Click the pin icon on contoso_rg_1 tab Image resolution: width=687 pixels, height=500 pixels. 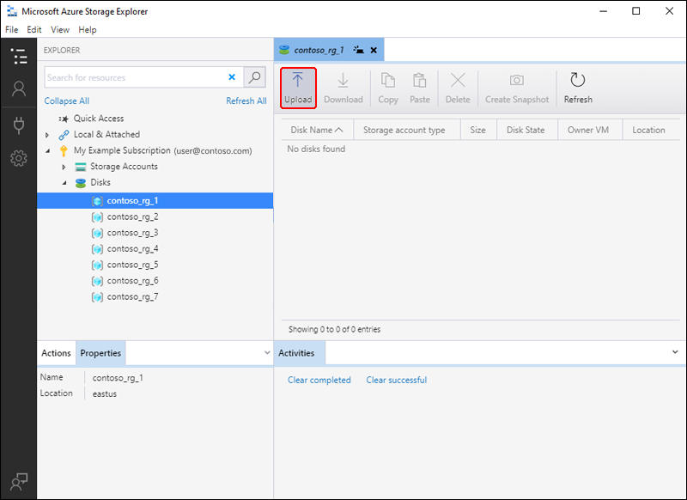point(358,50)
